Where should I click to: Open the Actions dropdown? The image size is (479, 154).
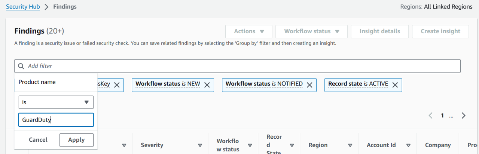click(249, 31)
